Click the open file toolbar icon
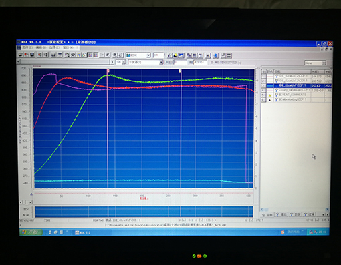Viewport: 341px width, 265px height. (21, 55)
